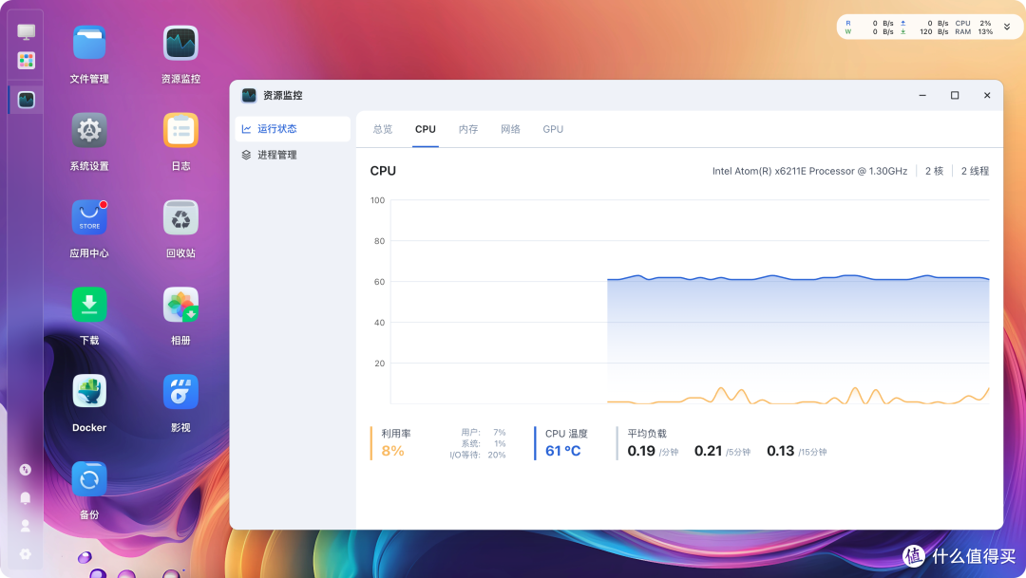Click the 13% RAM reading in the top widget
This screenshot has height=578, width=1026.
pos(985,31)
